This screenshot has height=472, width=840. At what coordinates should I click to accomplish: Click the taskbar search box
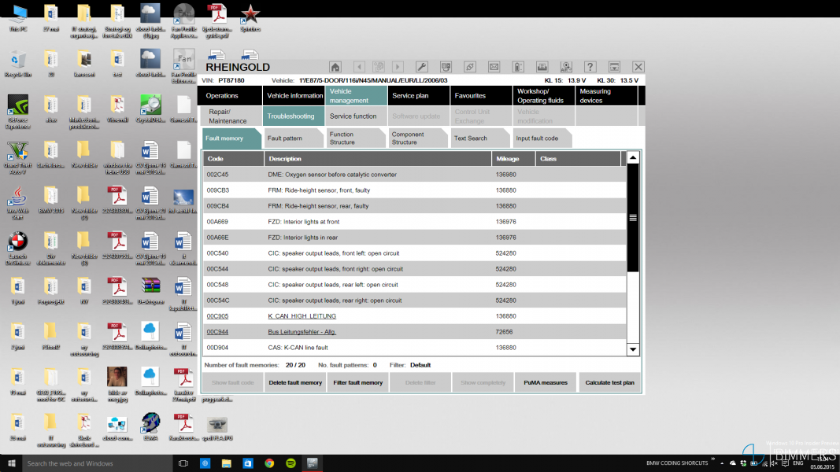97,463
